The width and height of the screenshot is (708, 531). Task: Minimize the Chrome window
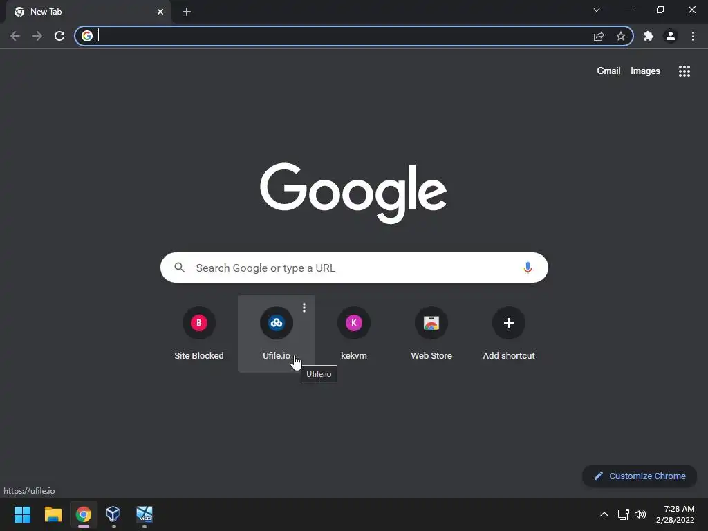click(x=628, y=10)
